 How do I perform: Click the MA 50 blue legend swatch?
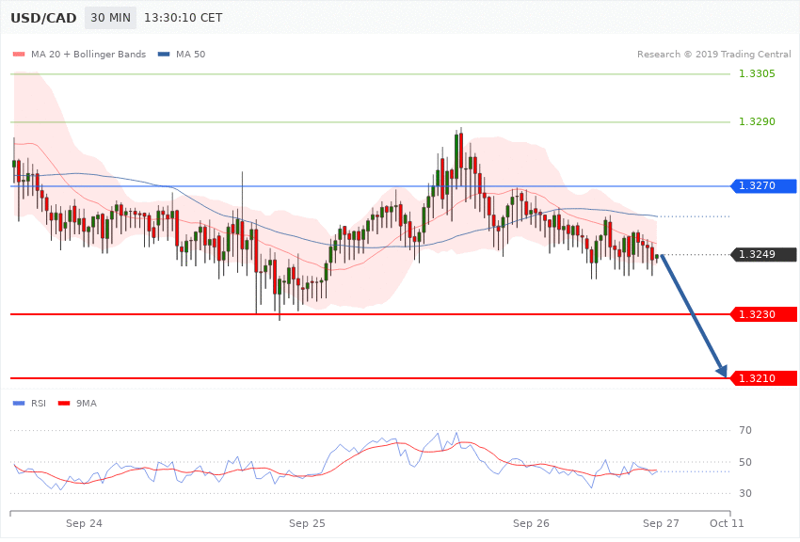click(x=164, y=54)
